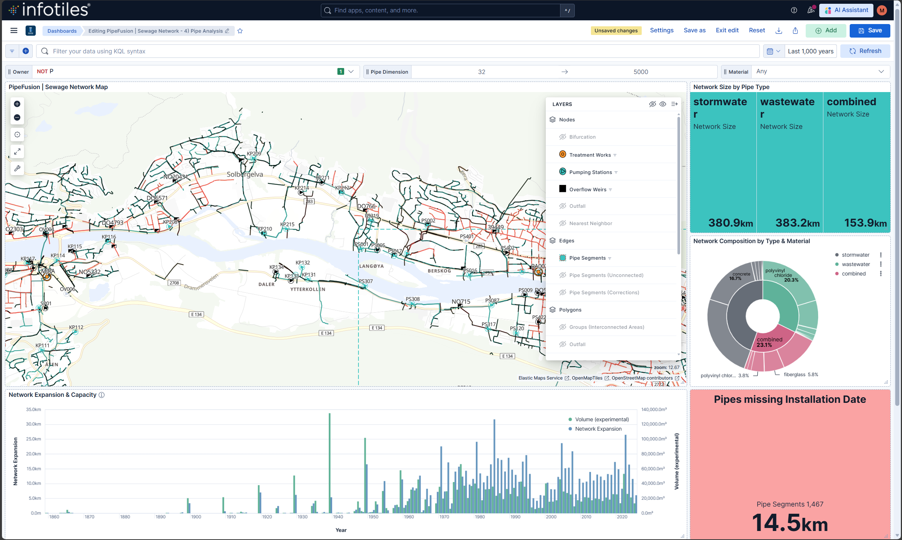Download the dashboard via the download icon
The height and width of the screenshot is (540, 902).
(x=779, y=30)
